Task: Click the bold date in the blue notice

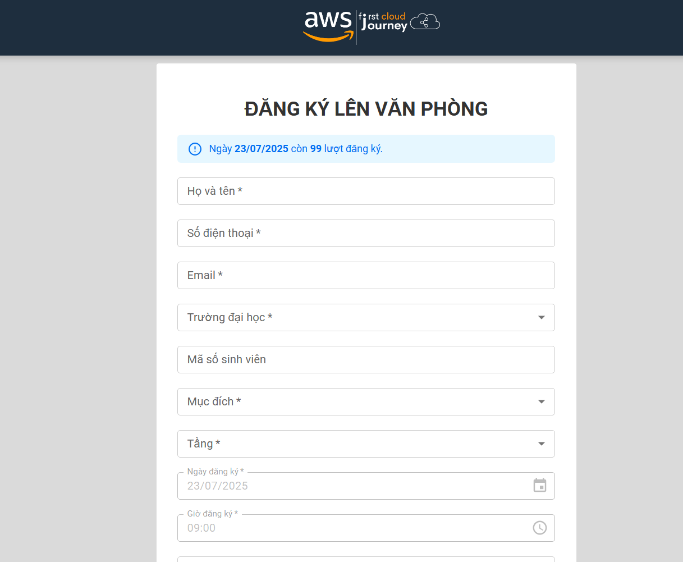Action: 262,149
